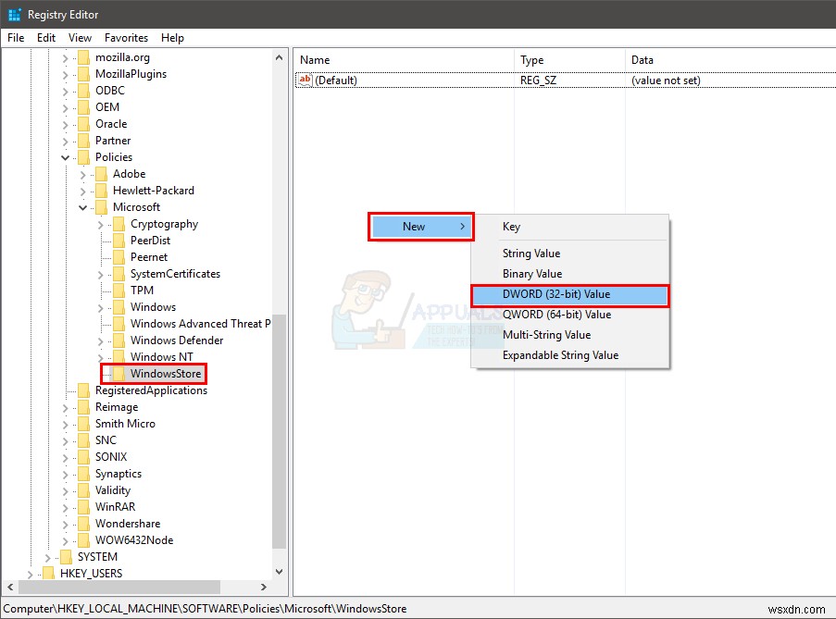Click the tree vertical scrollbar thumb

[x=280, y=431]
